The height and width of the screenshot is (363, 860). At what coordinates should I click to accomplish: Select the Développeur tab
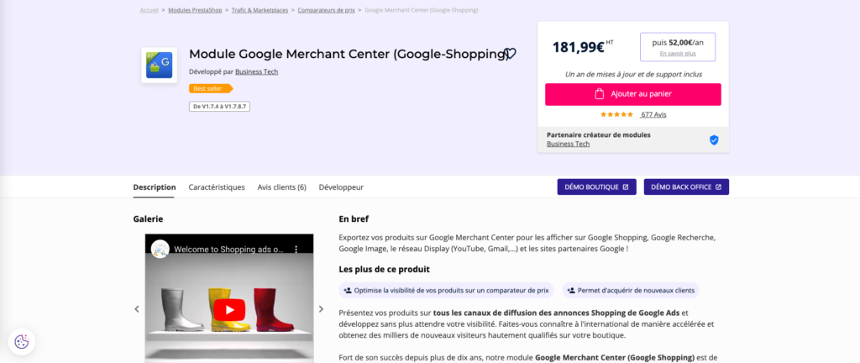(341, 187)
